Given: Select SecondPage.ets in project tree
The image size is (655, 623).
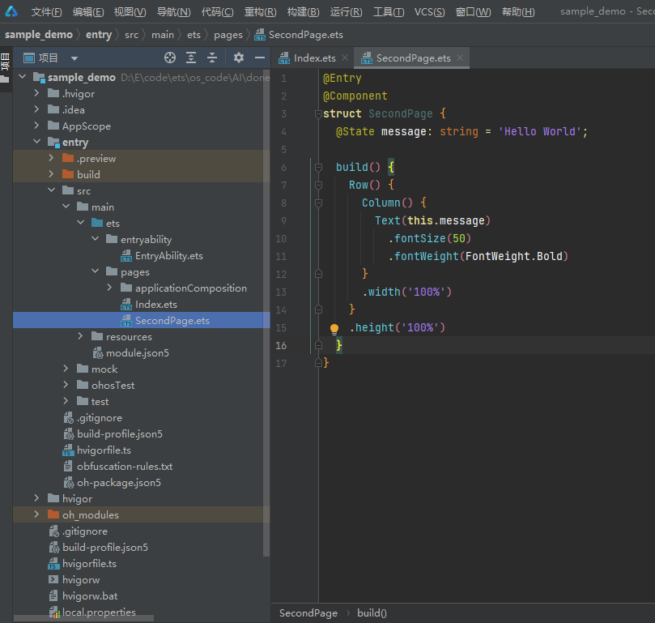Looking at the screenshot, I should tap(142, 320).
